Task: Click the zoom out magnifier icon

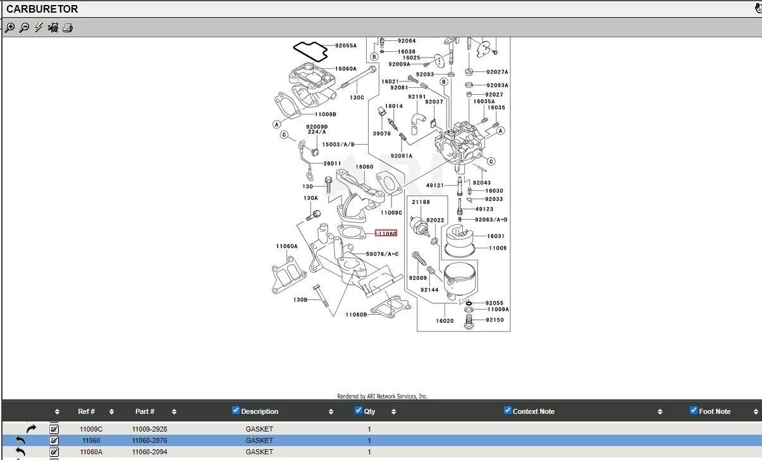Action: (x=24, y=28)
